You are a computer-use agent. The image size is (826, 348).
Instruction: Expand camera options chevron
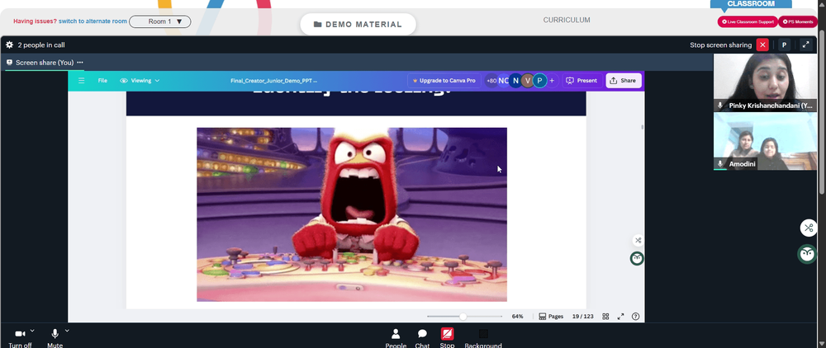[x=32, y=331]
